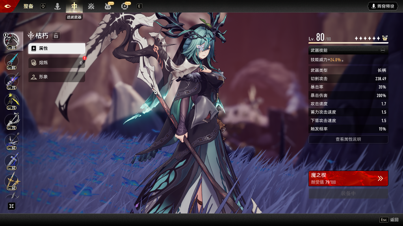Click the red eye logo in top-left corner

tap(8, 6)
